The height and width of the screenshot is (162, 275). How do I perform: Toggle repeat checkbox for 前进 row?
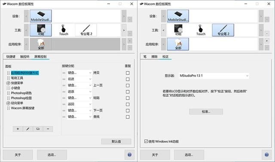128,79
